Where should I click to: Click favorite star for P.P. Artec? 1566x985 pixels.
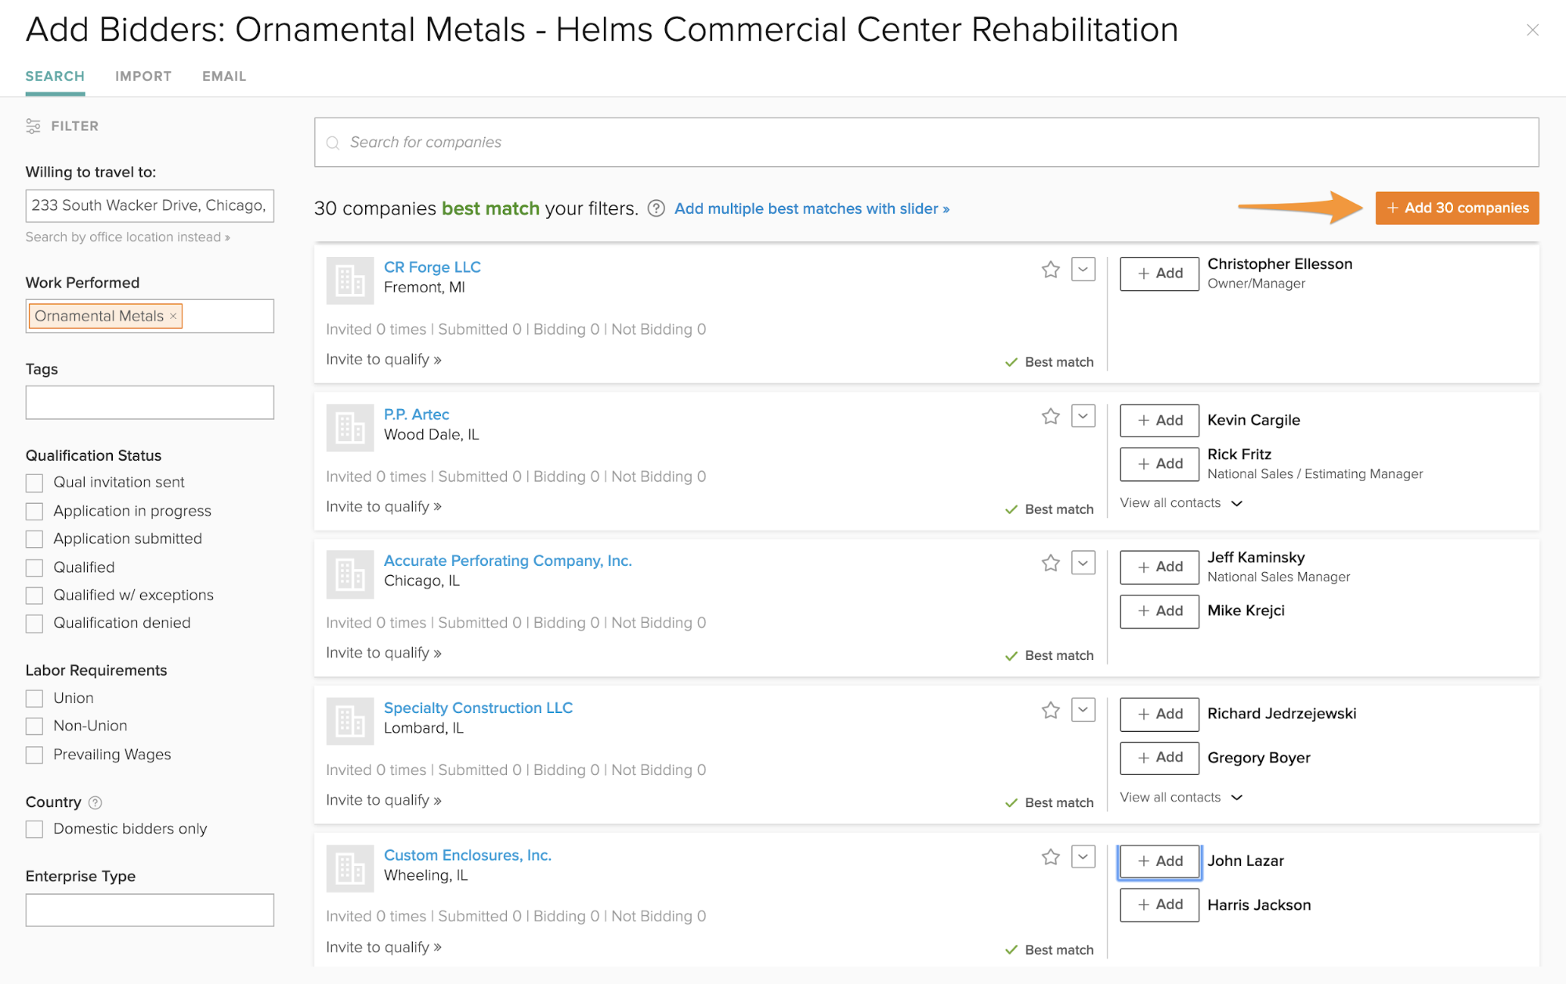[1051, 416]
